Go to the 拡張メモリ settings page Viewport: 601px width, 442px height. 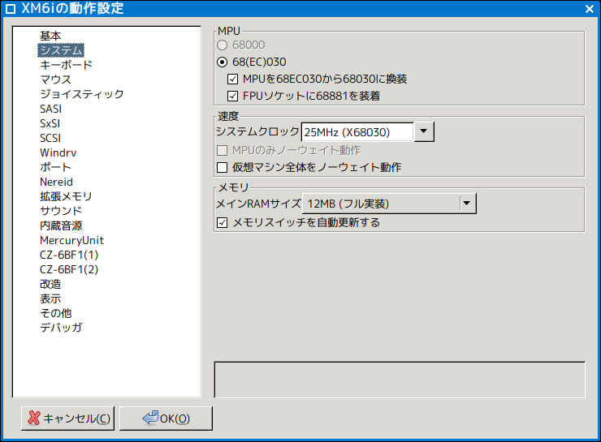tap(66, 196)
